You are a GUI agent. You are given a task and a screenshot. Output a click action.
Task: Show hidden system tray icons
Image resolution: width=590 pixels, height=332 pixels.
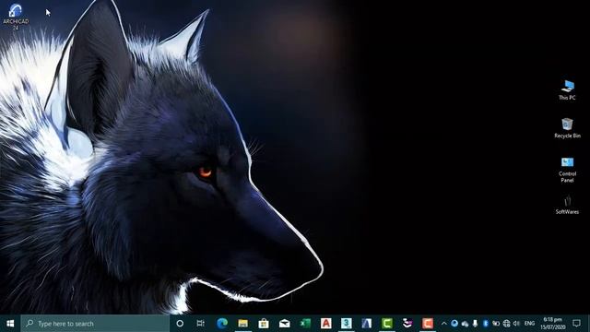[x=444, y=324]
